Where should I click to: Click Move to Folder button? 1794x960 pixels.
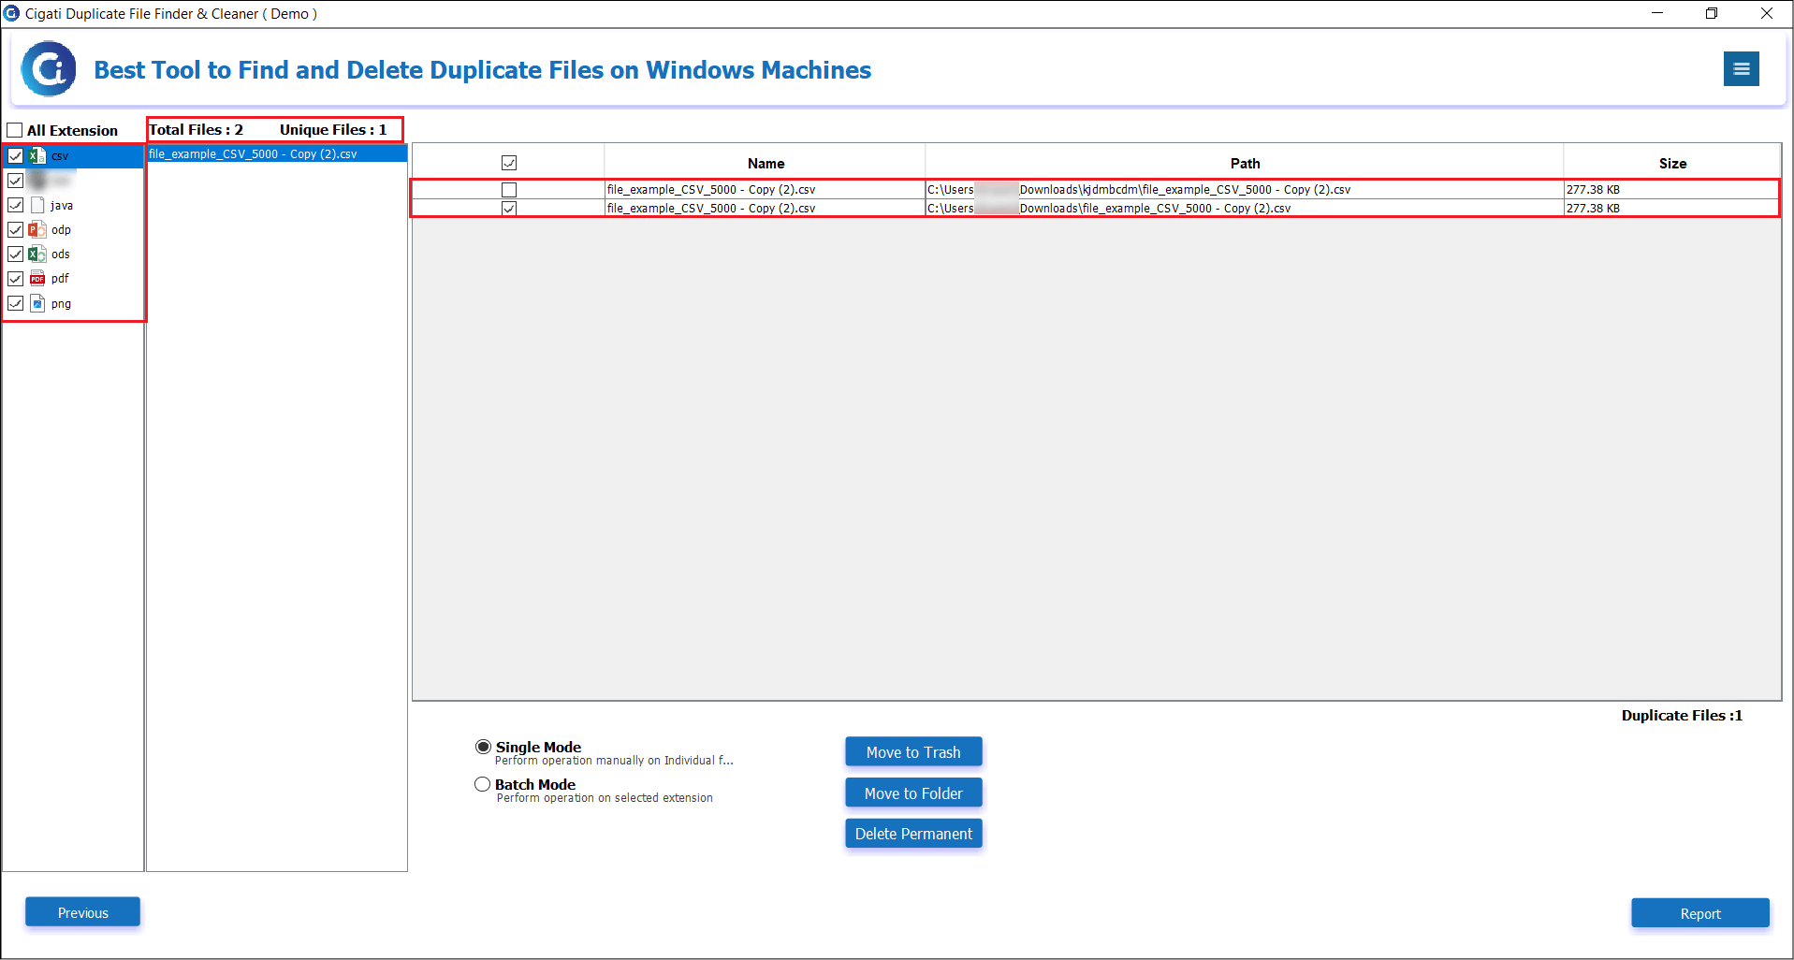(x=913, y=793)
